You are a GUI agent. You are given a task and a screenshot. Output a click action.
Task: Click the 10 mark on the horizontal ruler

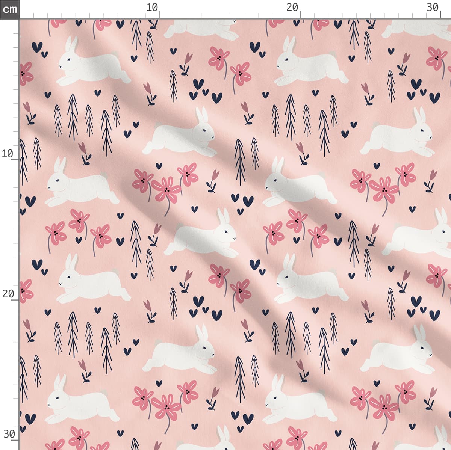tap(152, 8)
